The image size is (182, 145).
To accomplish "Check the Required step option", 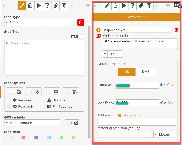I will (x=9, y=100).
